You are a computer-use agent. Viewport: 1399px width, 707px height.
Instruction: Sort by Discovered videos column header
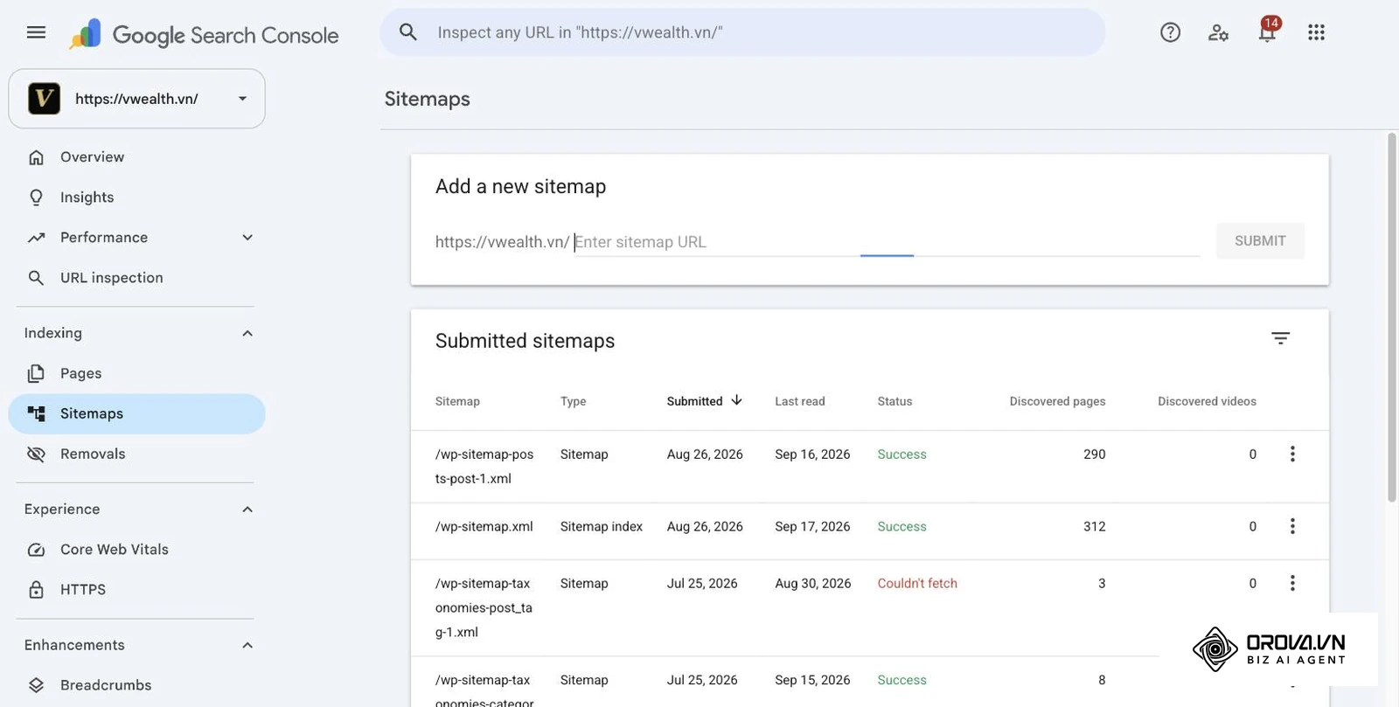pos(1207,401)
